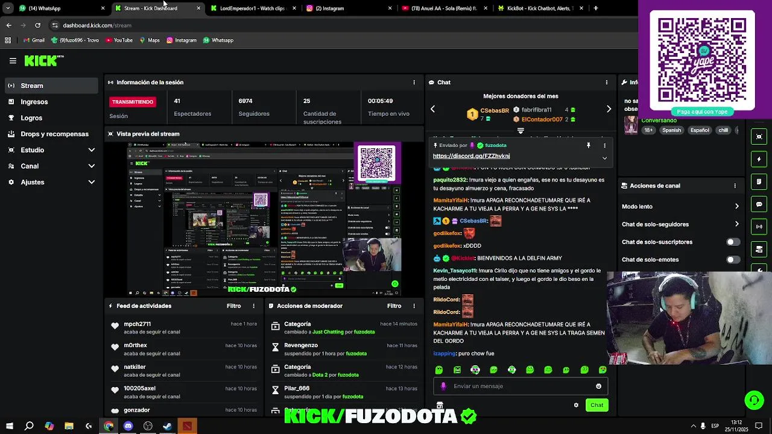Switch to KickBot browser tab
The height and width of the screenshot is (434, 772).
(540, 8)
